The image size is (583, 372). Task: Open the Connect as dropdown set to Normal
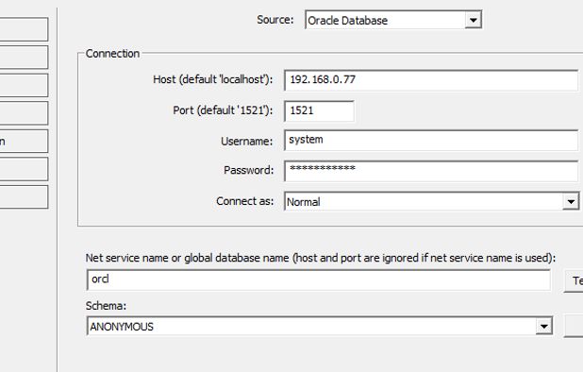pyautogui.click(x=432, y=201)
